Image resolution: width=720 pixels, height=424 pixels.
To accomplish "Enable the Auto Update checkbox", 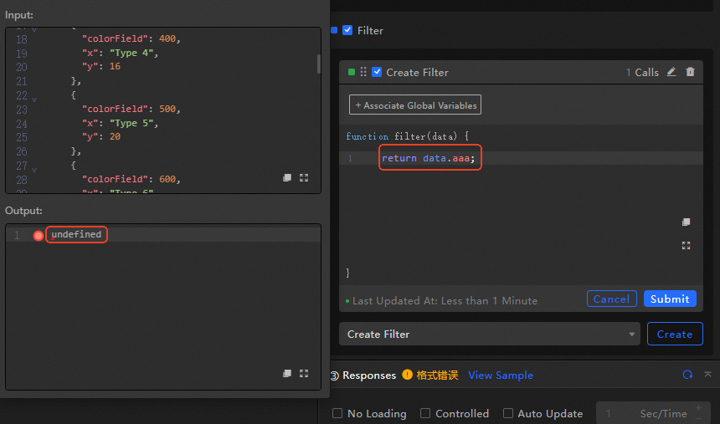I will [508, 413].
